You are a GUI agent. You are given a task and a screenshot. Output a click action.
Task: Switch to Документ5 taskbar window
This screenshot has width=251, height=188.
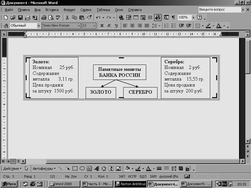[x=196, y=184]
